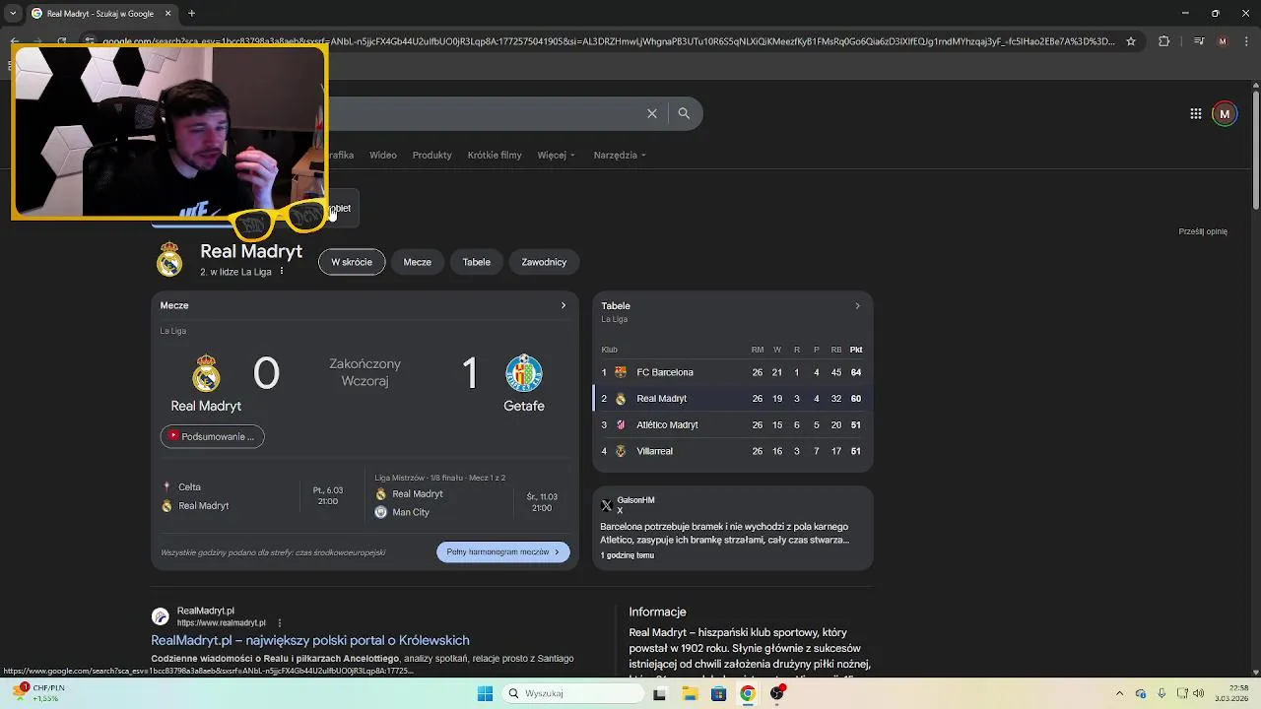The image size is (1261, 709).
Task: Expand the Mecze card arrow
Action: click(564, 305)
